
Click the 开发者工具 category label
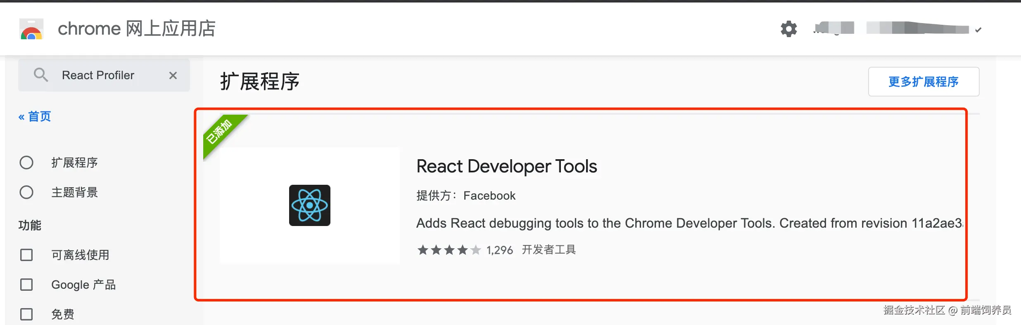click(x=548, y=250)
